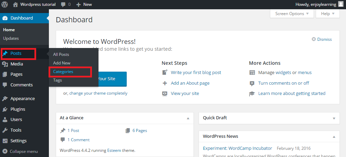Click change your theme completely link
The width and height of the screenshot is (346, 157).
pyautogui.click(x=98, y=93)
